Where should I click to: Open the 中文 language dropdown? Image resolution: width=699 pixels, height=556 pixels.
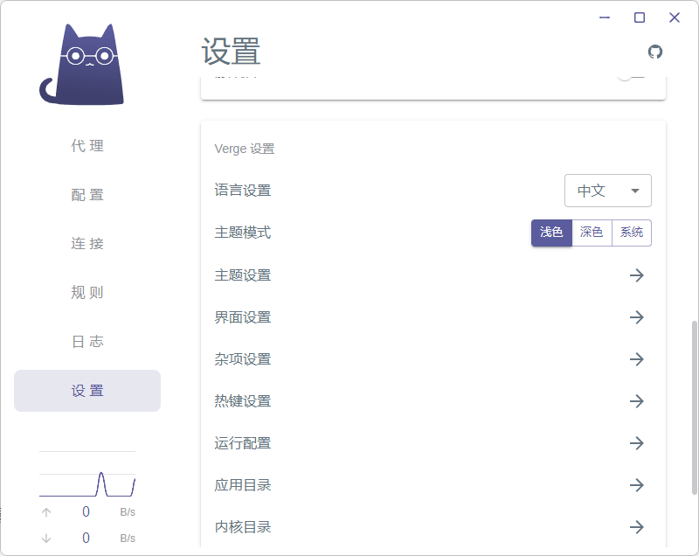click(608, 191)
